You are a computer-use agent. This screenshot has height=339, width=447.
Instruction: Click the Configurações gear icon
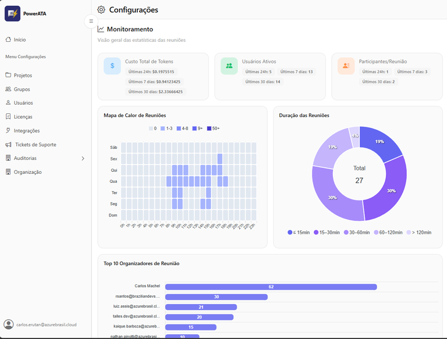[101, 10]
